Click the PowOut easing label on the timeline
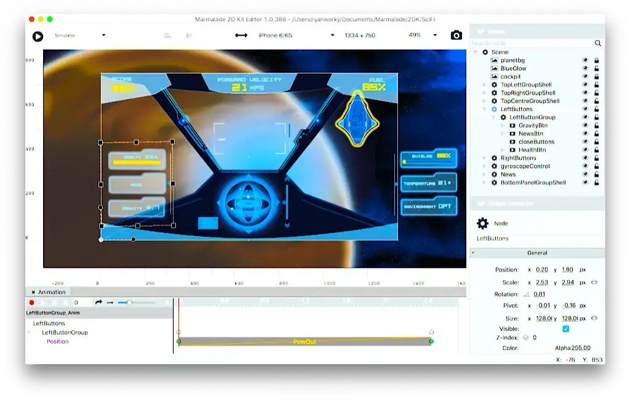 [305, 342]
